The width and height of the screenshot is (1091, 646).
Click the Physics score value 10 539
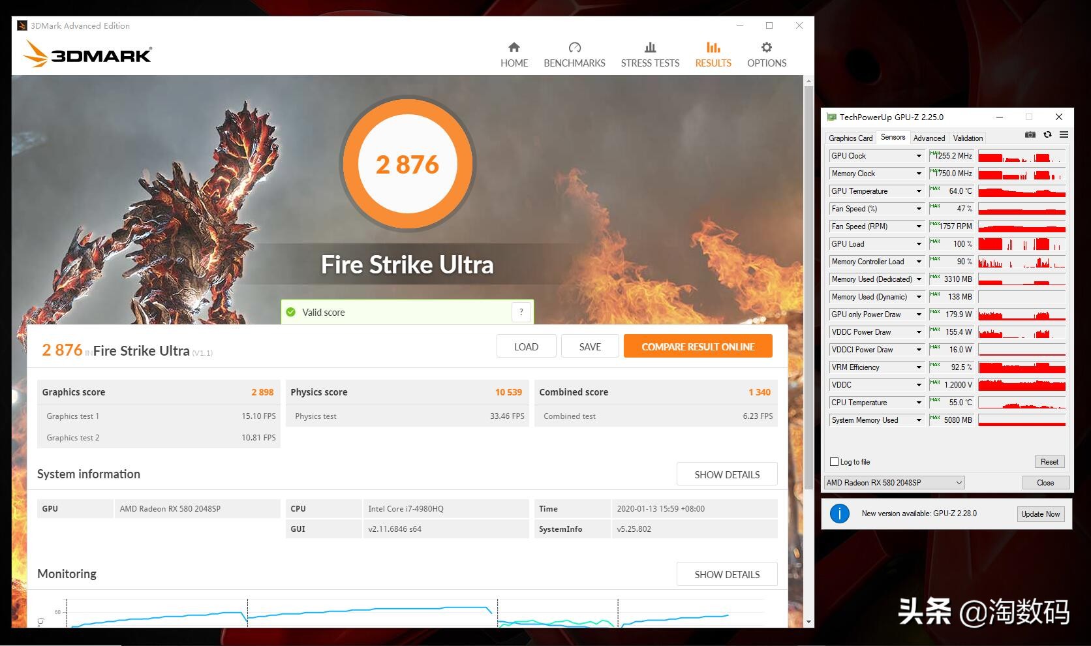coord(508,392)
